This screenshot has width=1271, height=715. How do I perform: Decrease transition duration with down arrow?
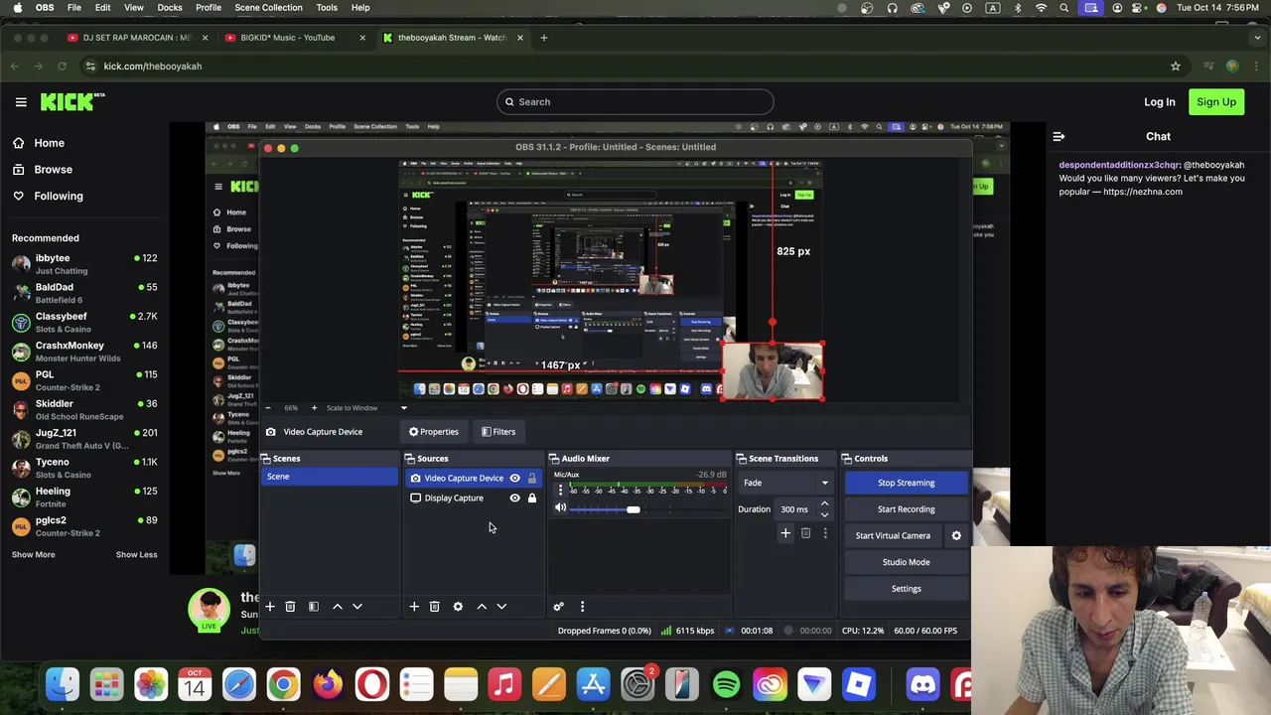click(824, 514)
